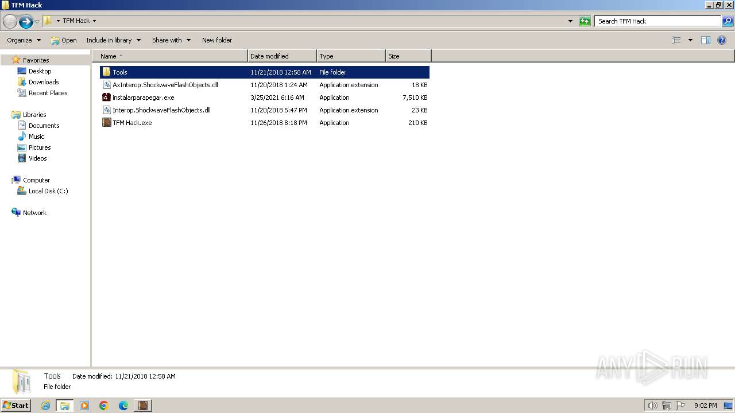735x413 pixels.
Task: Open Internet Explorer from taskbar
Action: pos(45,406)
